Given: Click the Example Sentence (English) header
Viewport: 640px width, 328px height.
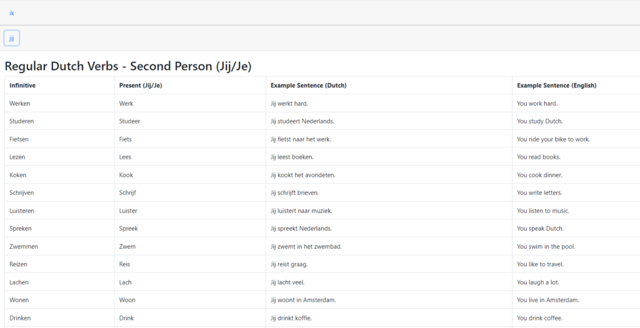Looking at the screenshot, I should click(x=556, y=86).
